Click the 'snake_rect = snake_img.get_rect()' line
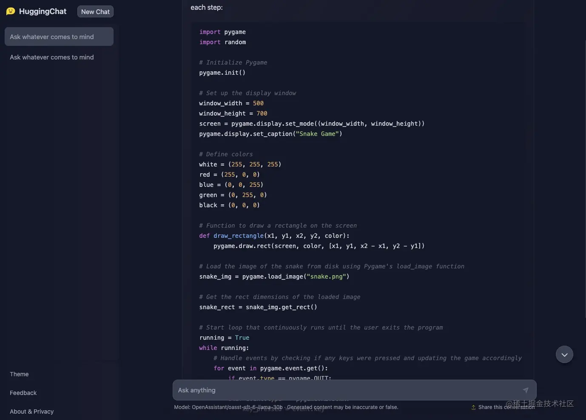The width and height of the screenshot is (586, 420). point(258,307)
